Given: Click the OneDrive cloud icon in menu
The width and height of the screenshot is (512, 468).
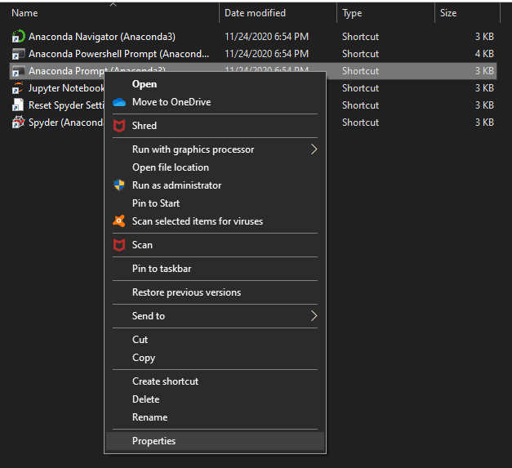Looking at the screenshot, I should click(118, 102).
